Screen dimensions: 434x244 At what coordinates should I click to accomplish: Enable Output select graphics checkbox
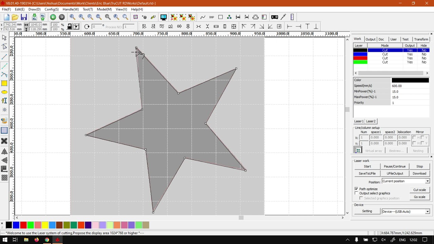(356, 193)
